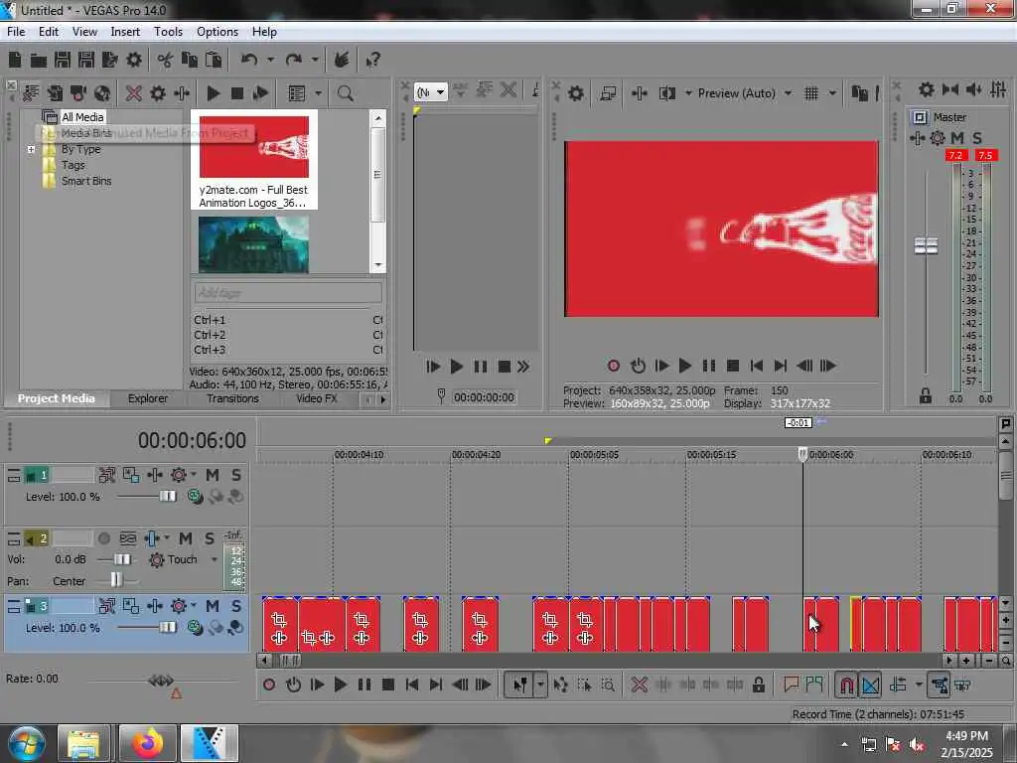This screenshot has height=763, width=1017.
Task: Open the Tools menu
Action: [x=168, y=32]
